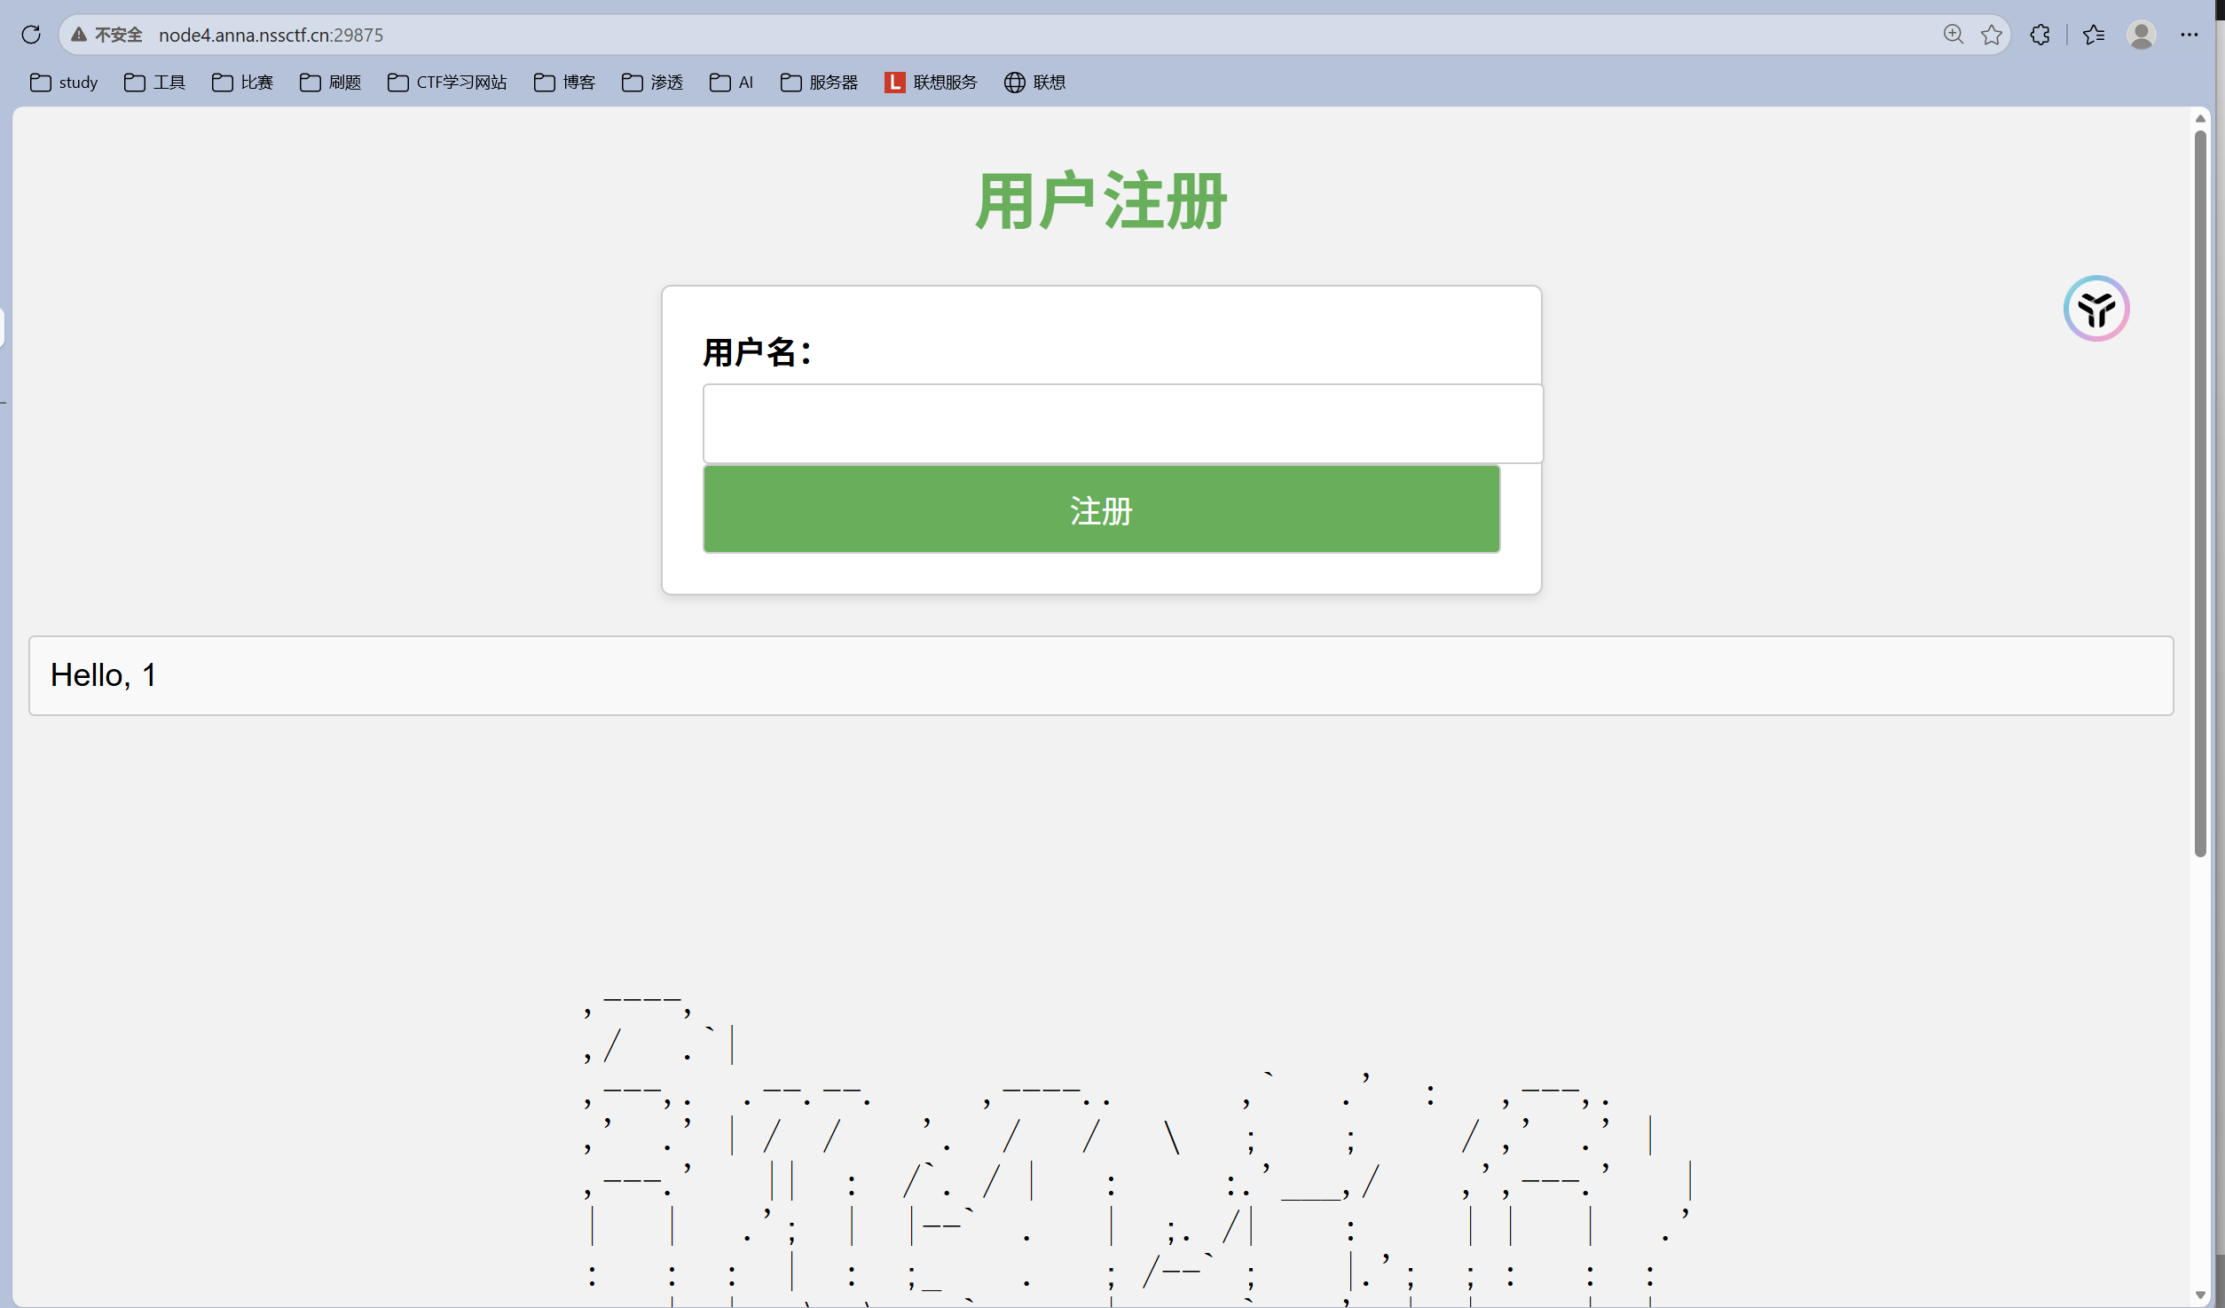Image resolution: width=2225 pixels, height=1308 pixels.
Task: Open the browser settings ellipsis menu
Action: [x=2190, y=35]
